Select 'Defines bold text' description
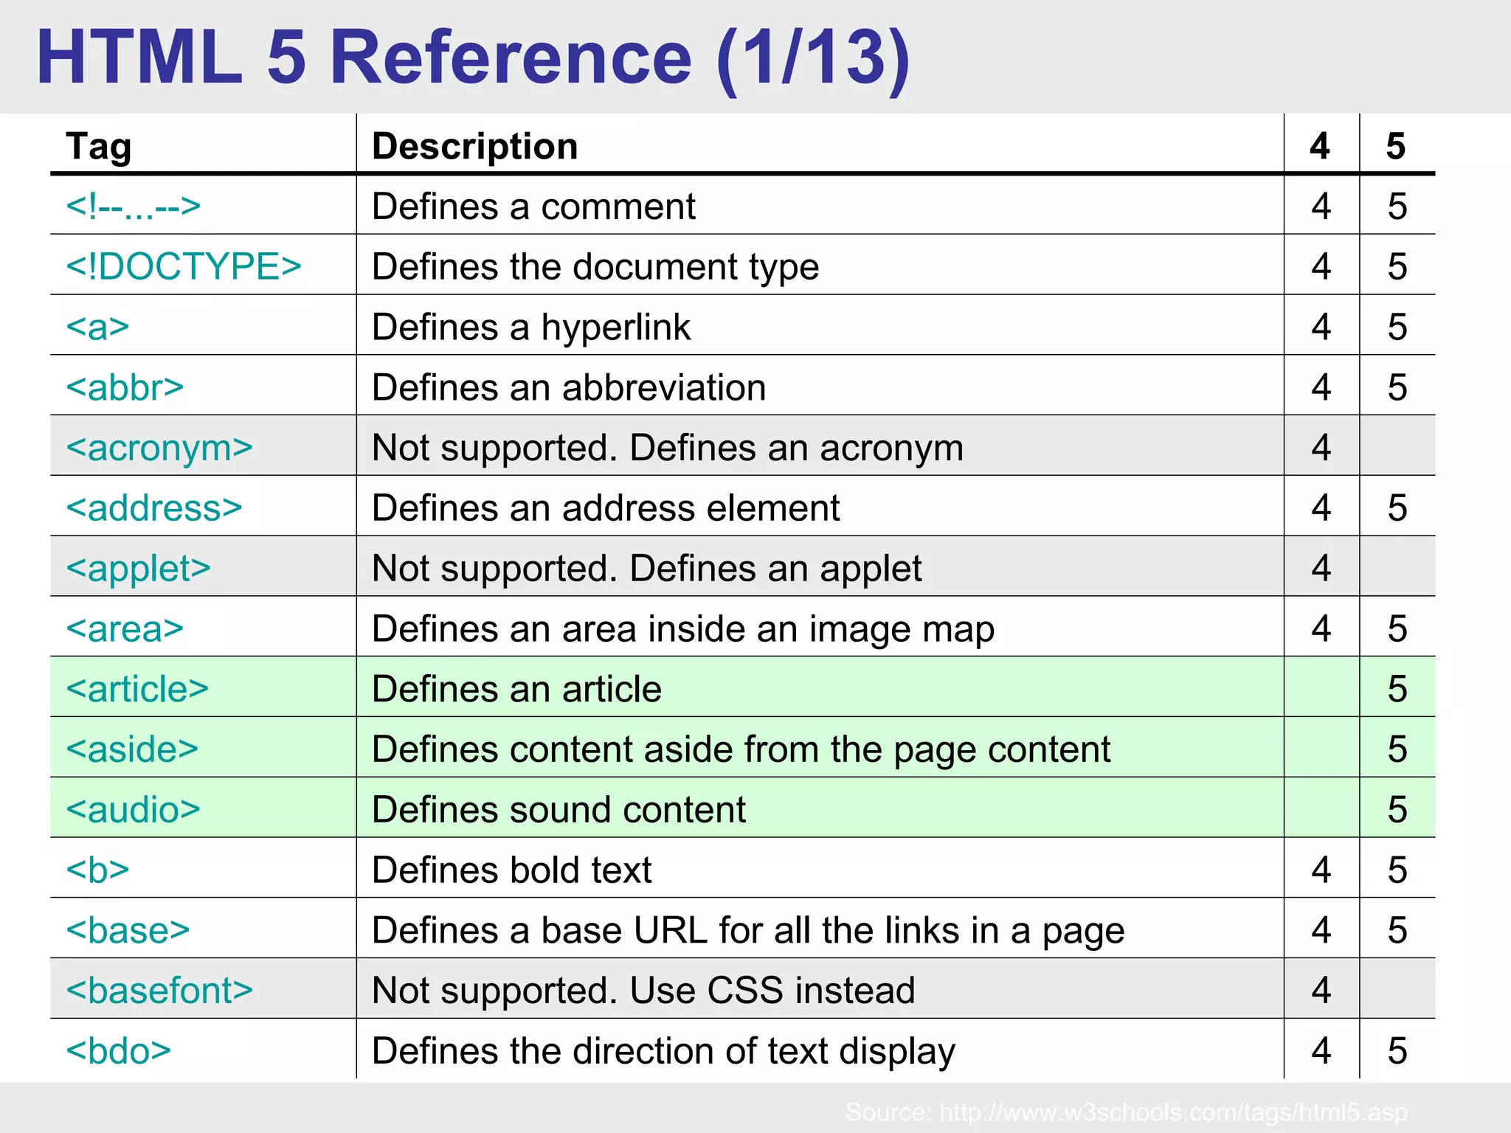Screen dimensions: 1511x1133 (x=511, y=870)
